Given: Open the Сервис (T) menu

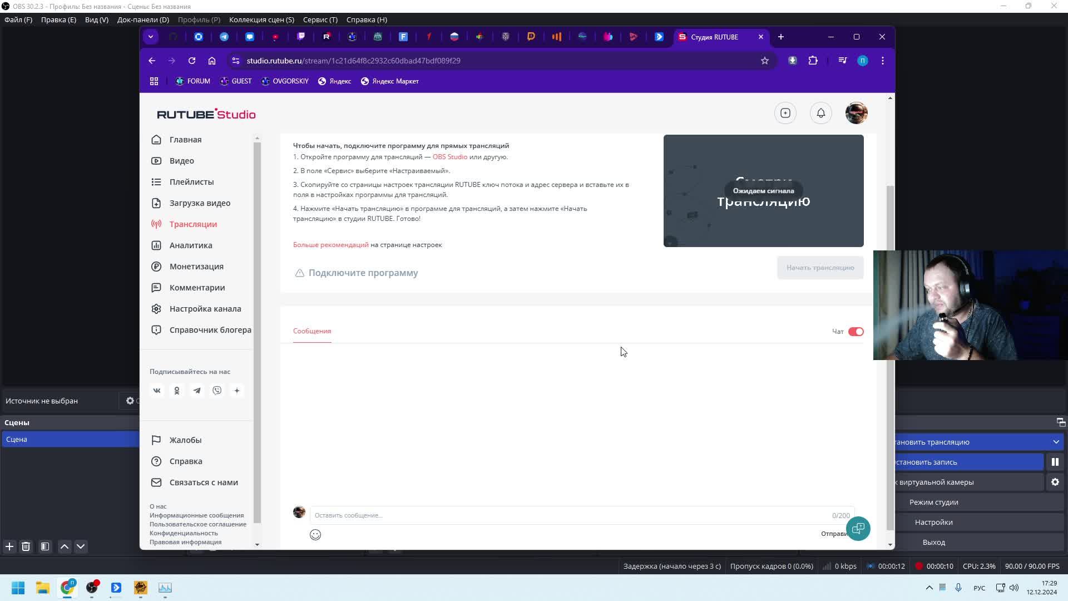Looking at the screenshot, I should point(320,19).
